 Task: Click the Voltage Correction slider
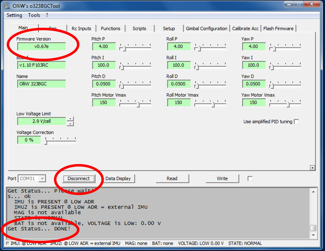tap(61, 142)
